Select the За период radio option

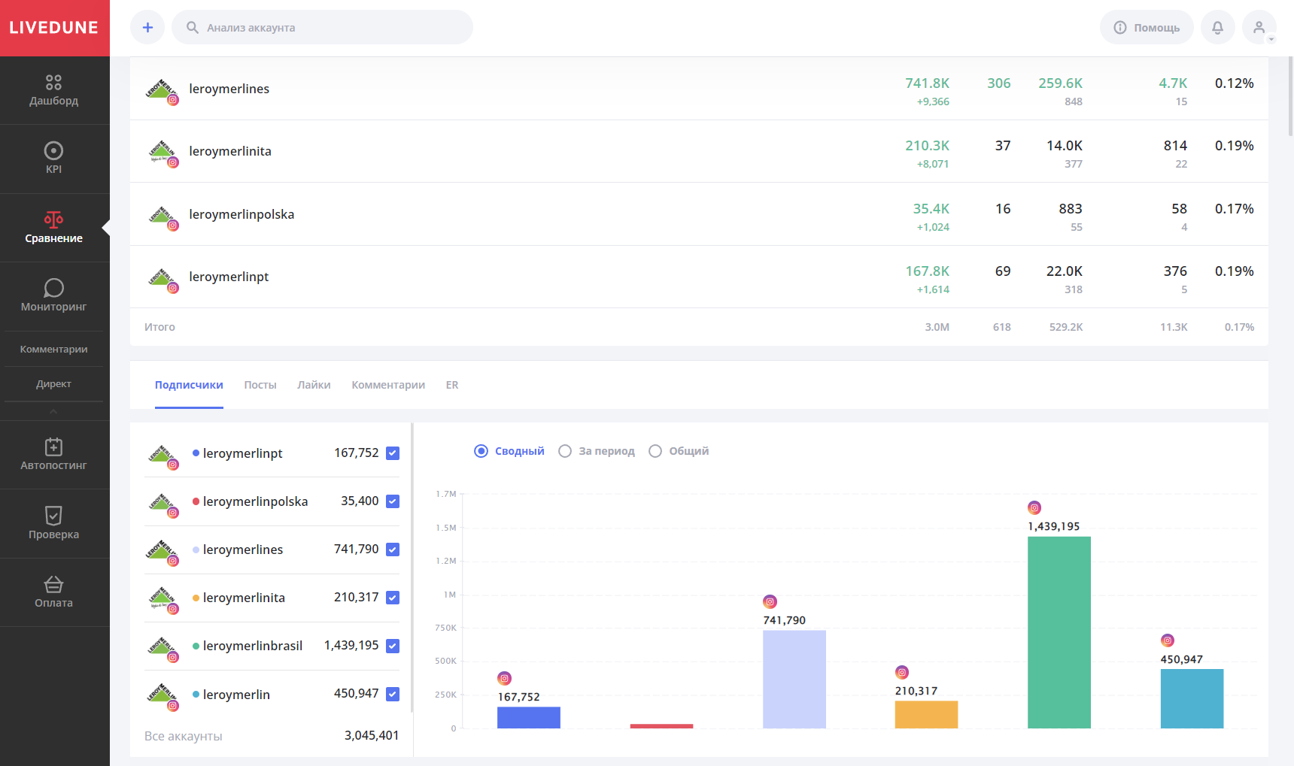(x=565, y=451)
